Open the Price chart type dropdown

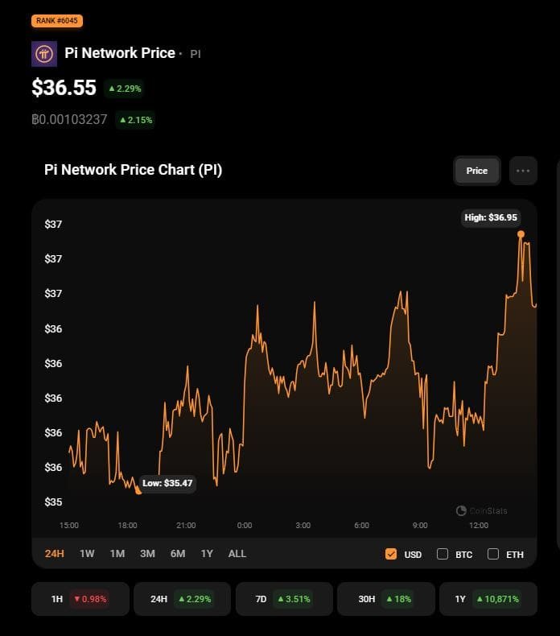[x=477, y=171]
